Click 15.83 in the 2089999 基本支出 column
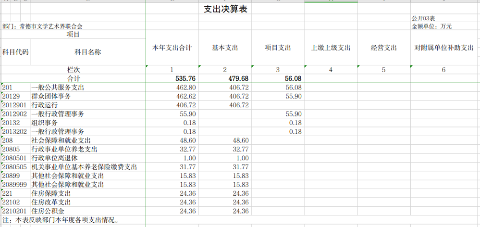This screenshot has height=227, width=480. tap(241, 185)
